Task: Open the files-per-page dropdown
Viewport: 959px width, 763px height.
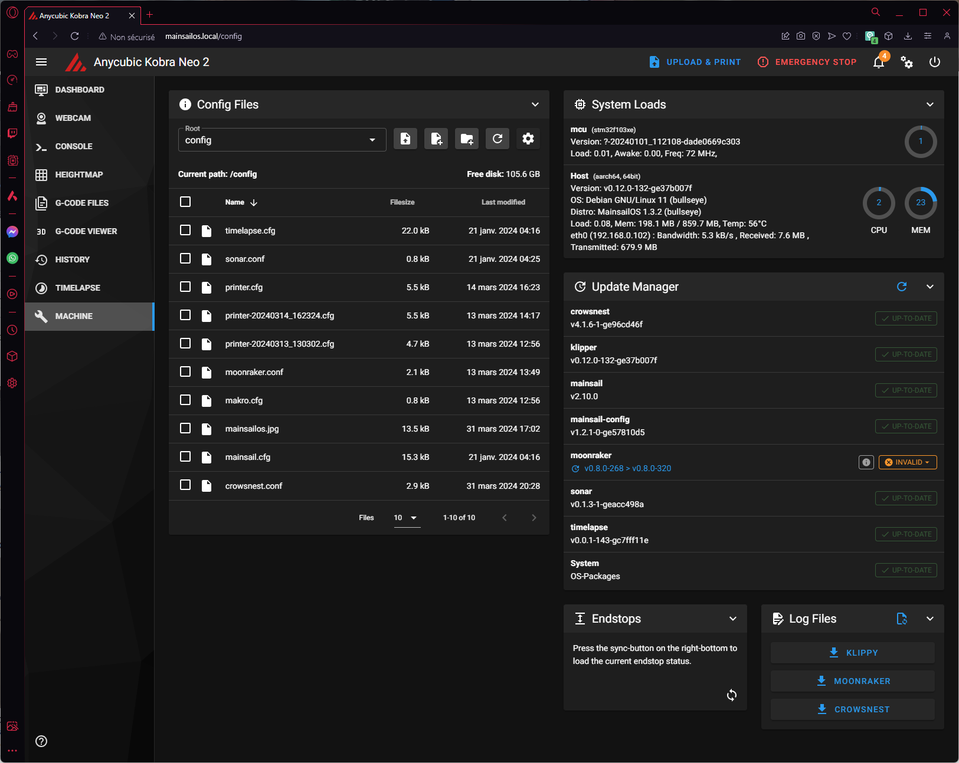Action: tap(407, 518)
